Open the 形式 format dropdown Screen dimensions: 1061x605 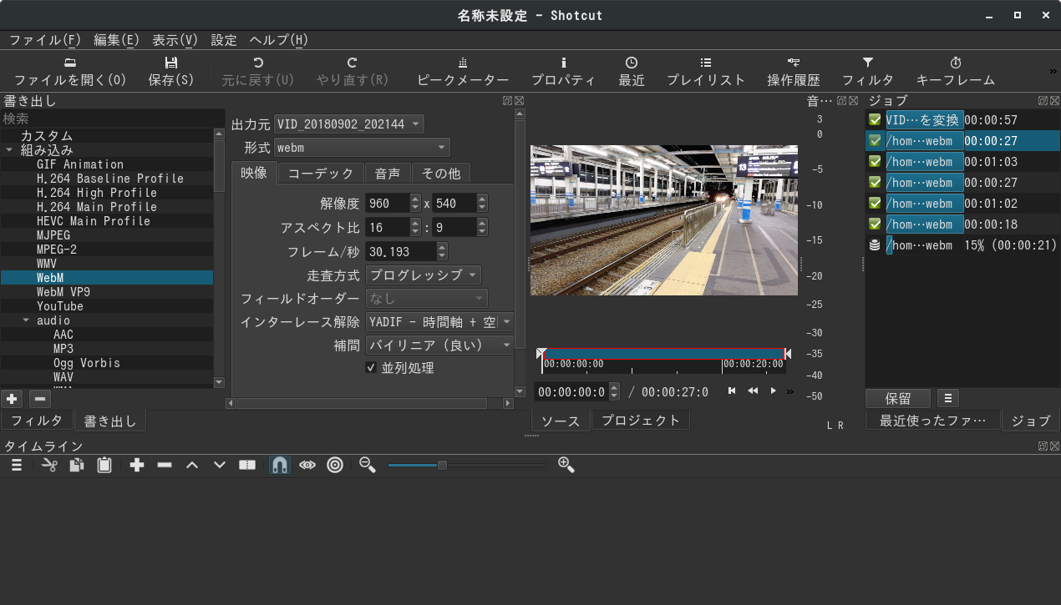[x=362, y=148]
